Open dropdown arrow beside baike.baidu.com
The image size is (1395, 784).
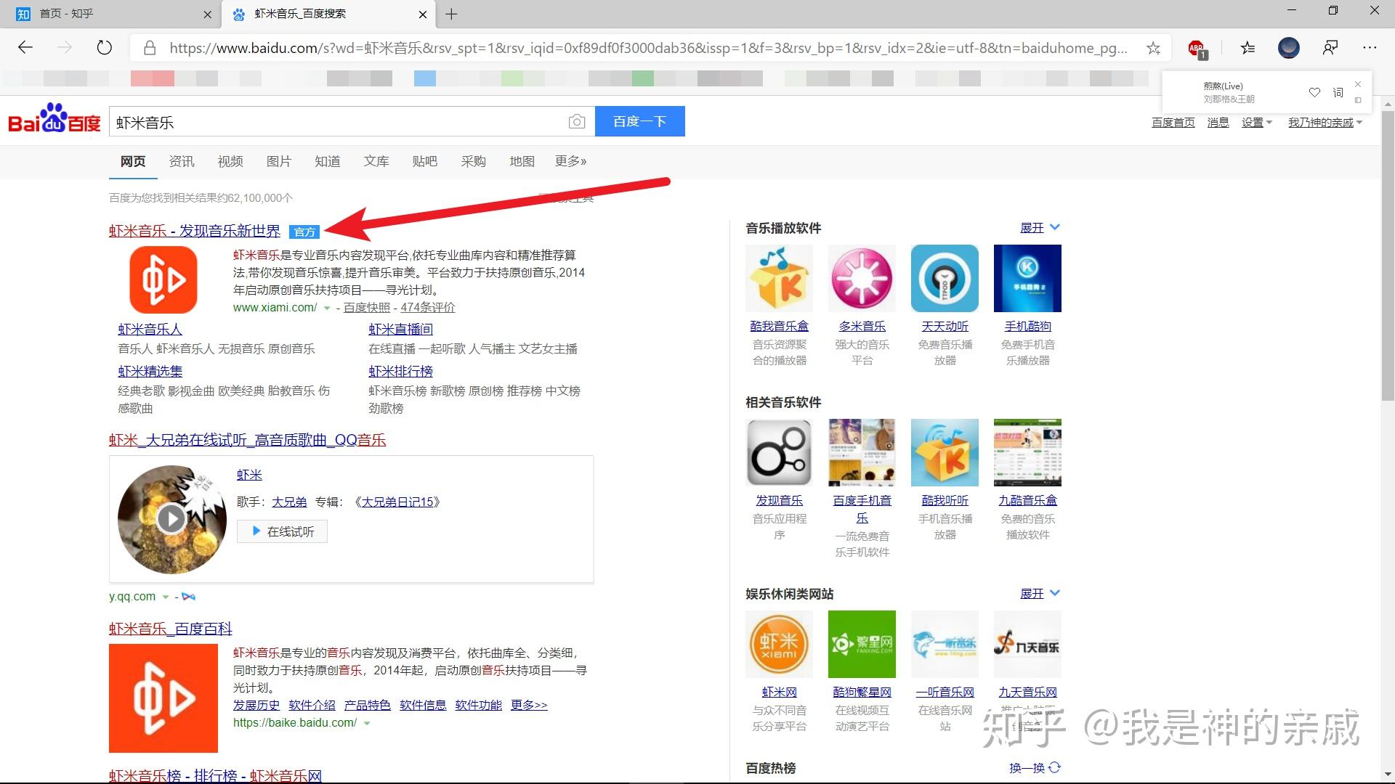click(x=367, y=723)
